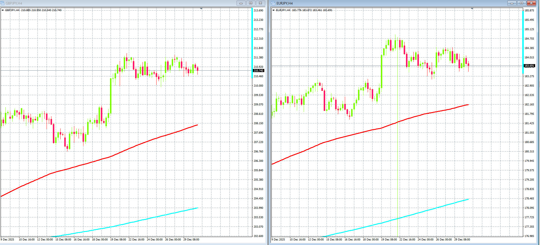Click the EURJPY time axis at 19 Dec 08:00
The width and height of the screenshot is (540, 245).
pyautogui.click(x=389, y=240)
